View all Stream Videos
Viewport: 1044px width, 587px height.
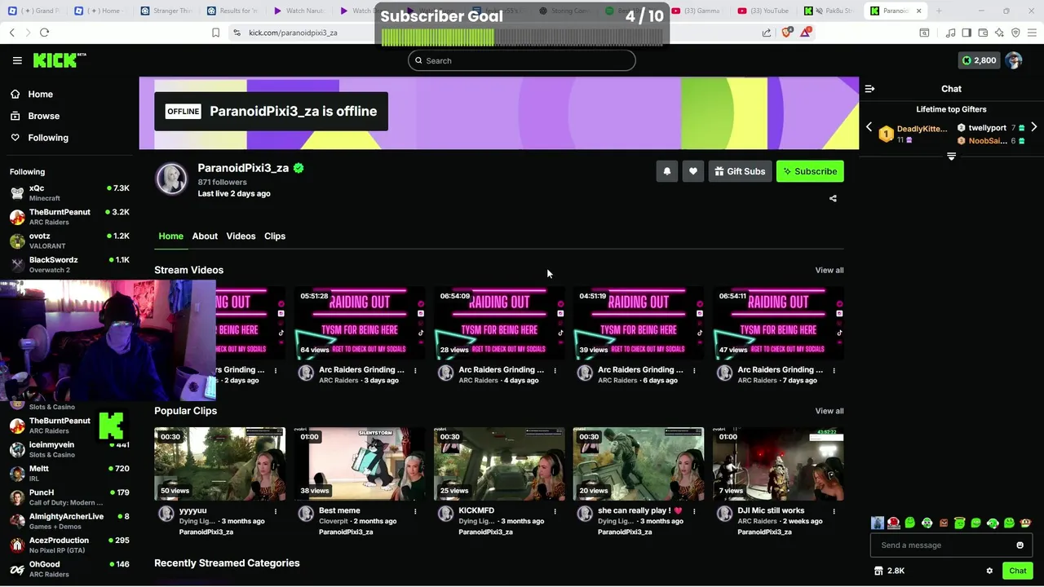pyautogui.click(x=829, y=270)
